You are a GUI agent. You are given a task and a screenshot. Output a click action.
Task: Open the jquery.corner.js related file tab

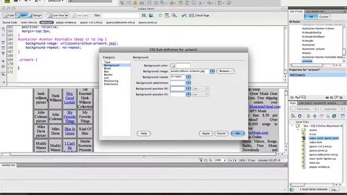tap(147, 22)
